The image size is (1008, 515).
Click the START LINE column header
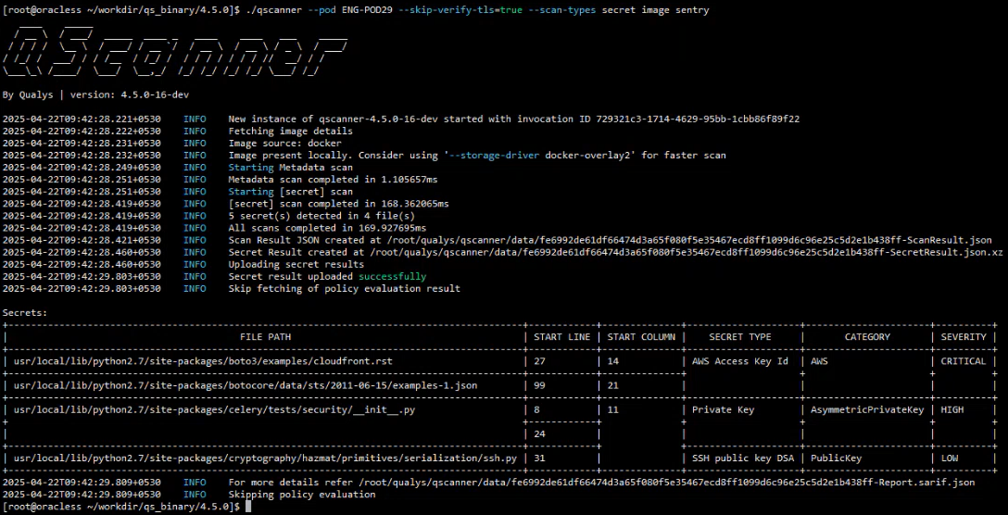pyautogui.click(x=561, y=337)
